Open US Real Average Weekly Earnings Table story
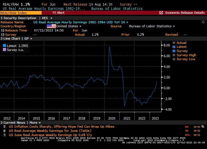 [50, 131]
